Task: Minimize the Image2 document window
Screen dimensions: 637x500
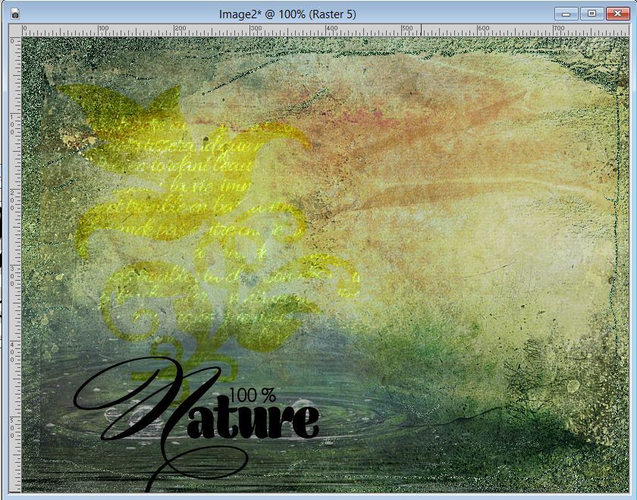Action: [x=566, y=14]
